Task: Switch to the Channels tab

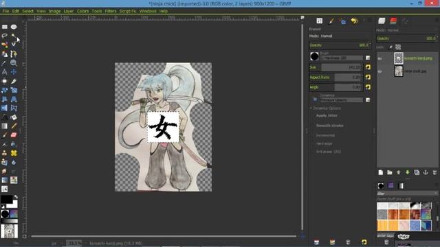Action: [393, 21]
